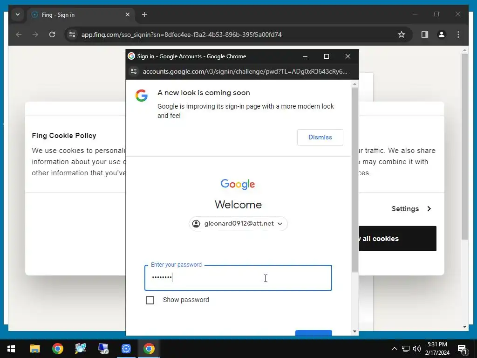Accept all cookies on Fing page
477x358 pixels.
click(398, 239)
